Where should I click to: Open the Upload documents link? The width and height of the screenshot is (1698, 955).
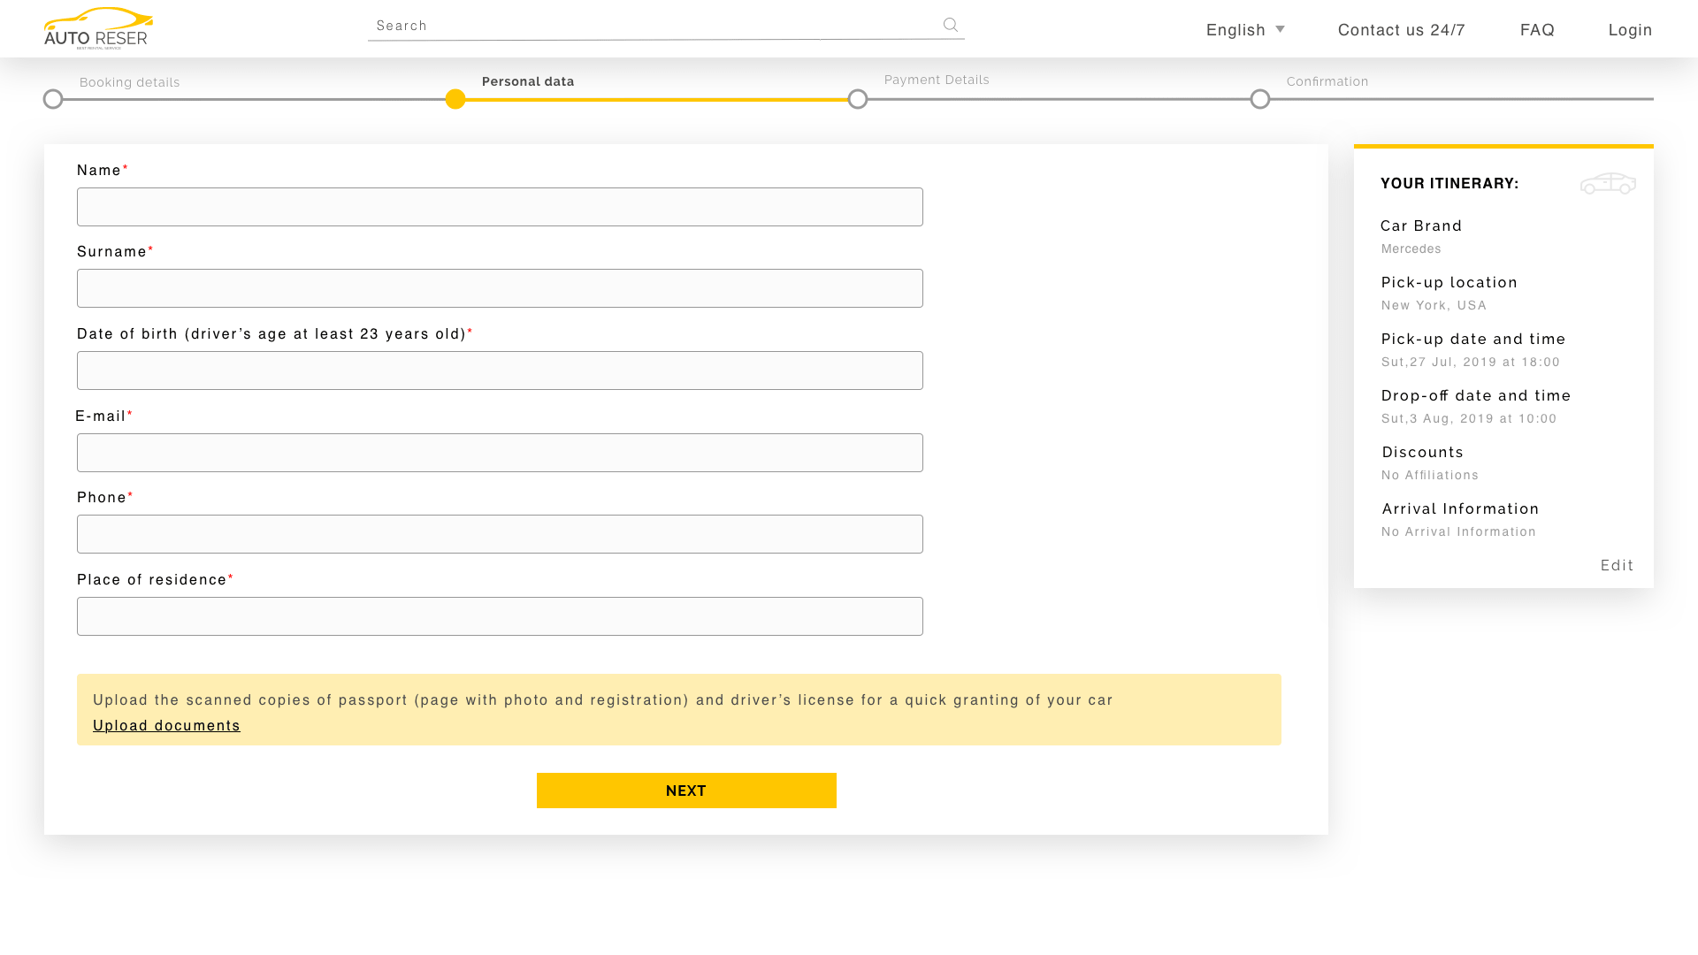[166, 725]
